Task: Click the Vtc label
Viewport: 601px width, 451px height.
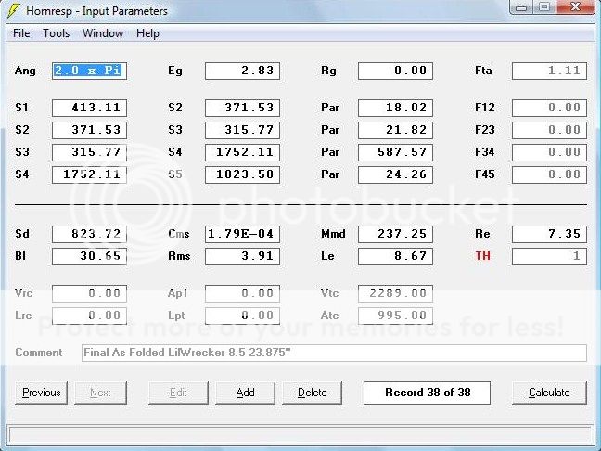Action: pyautogui.click(x=329, y=293)
